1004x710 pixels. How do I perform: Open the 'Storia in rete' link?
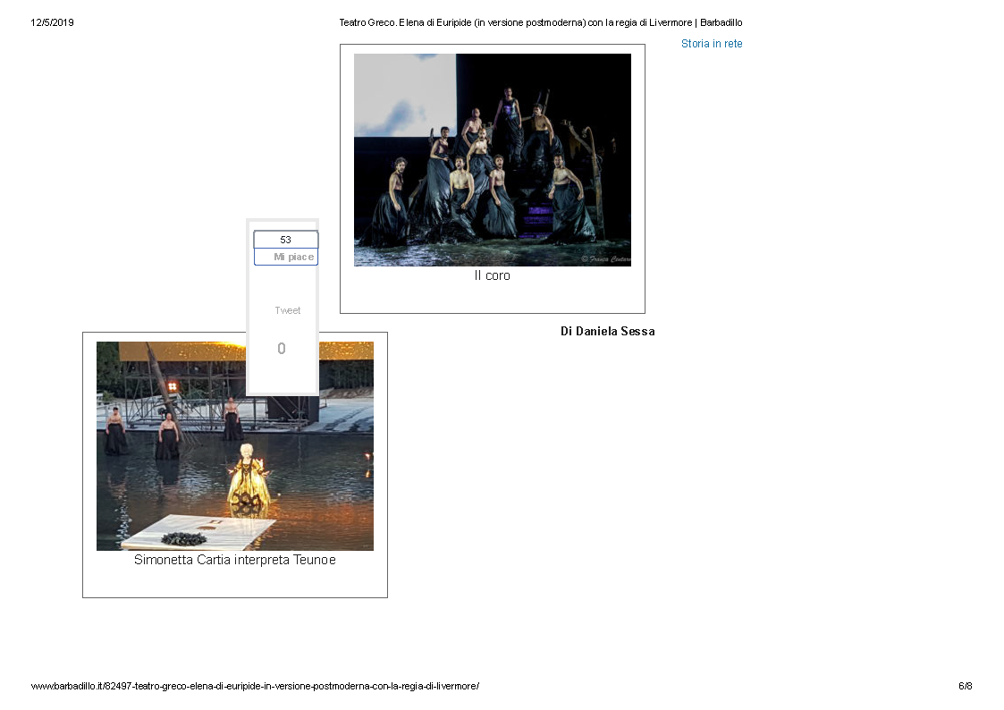712,44
